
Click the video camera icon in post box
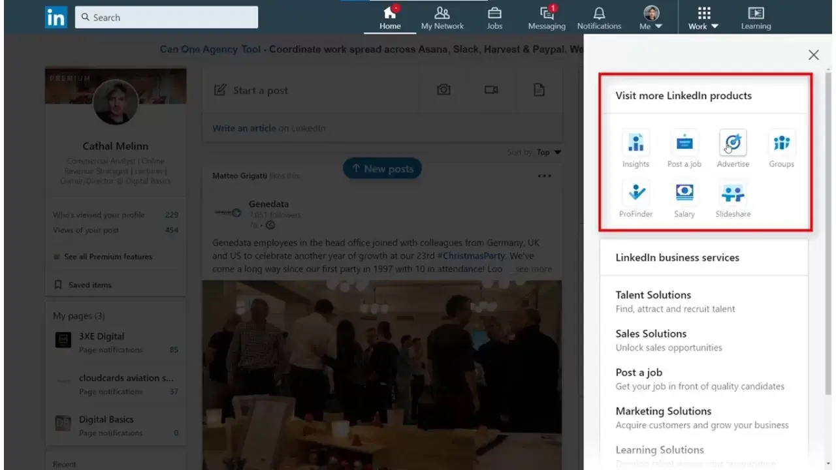point(491,90)
